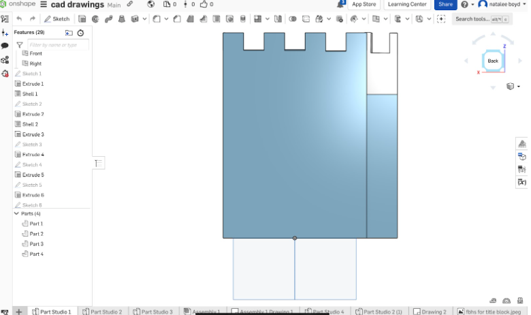Select the Frame tool icon
Viewport: 531px width, 315px height.
[x=419, y=19]
